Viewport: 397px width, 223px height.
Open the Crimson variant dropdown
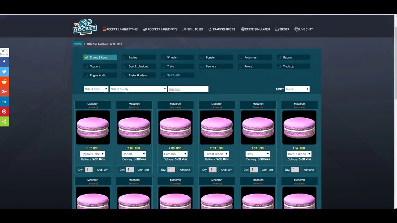175,154
